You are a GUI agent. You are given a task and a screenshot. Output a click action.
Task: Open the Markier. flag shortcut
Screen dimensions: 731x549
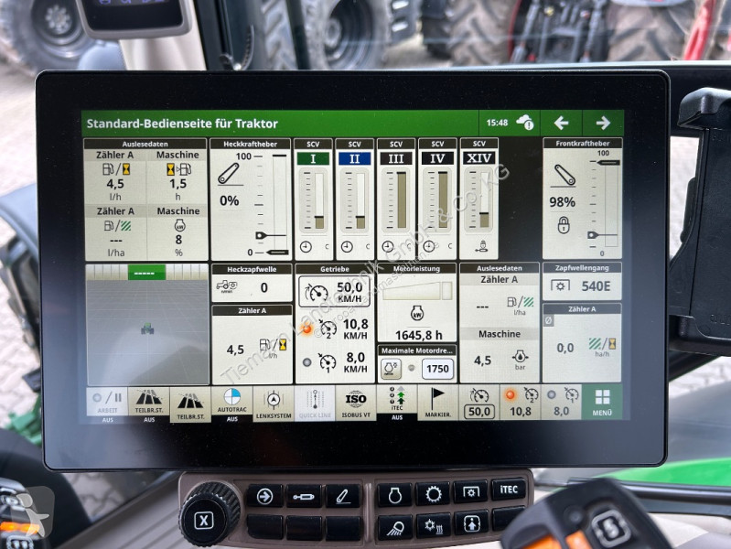tap(437, 403)
